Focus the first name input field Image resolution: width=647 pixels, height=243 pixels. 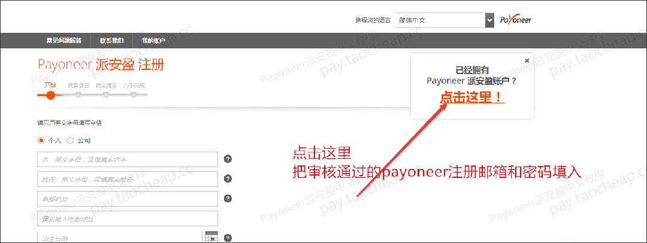pyautogui.click(x=128, y=159)
